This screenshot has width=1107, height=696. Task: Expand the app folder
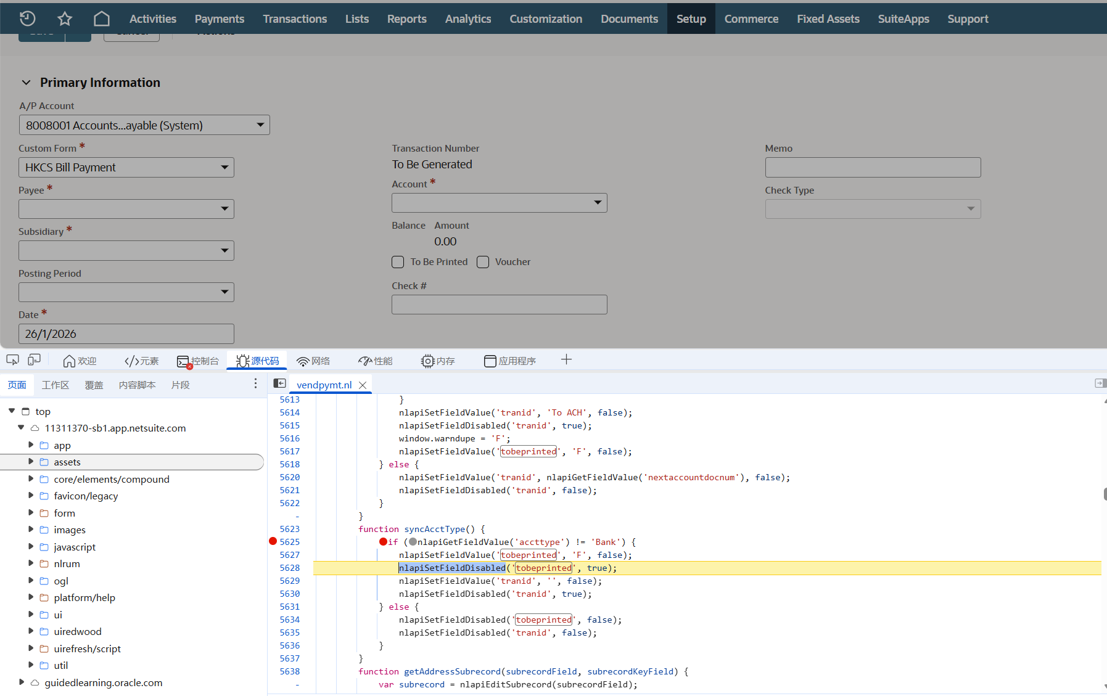[31, 444]
